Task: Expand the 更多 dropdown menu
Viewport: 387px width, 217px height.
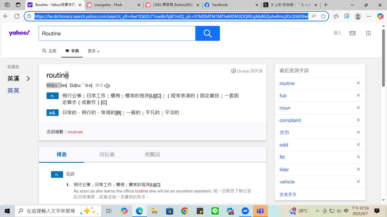Action: (94, 51)
